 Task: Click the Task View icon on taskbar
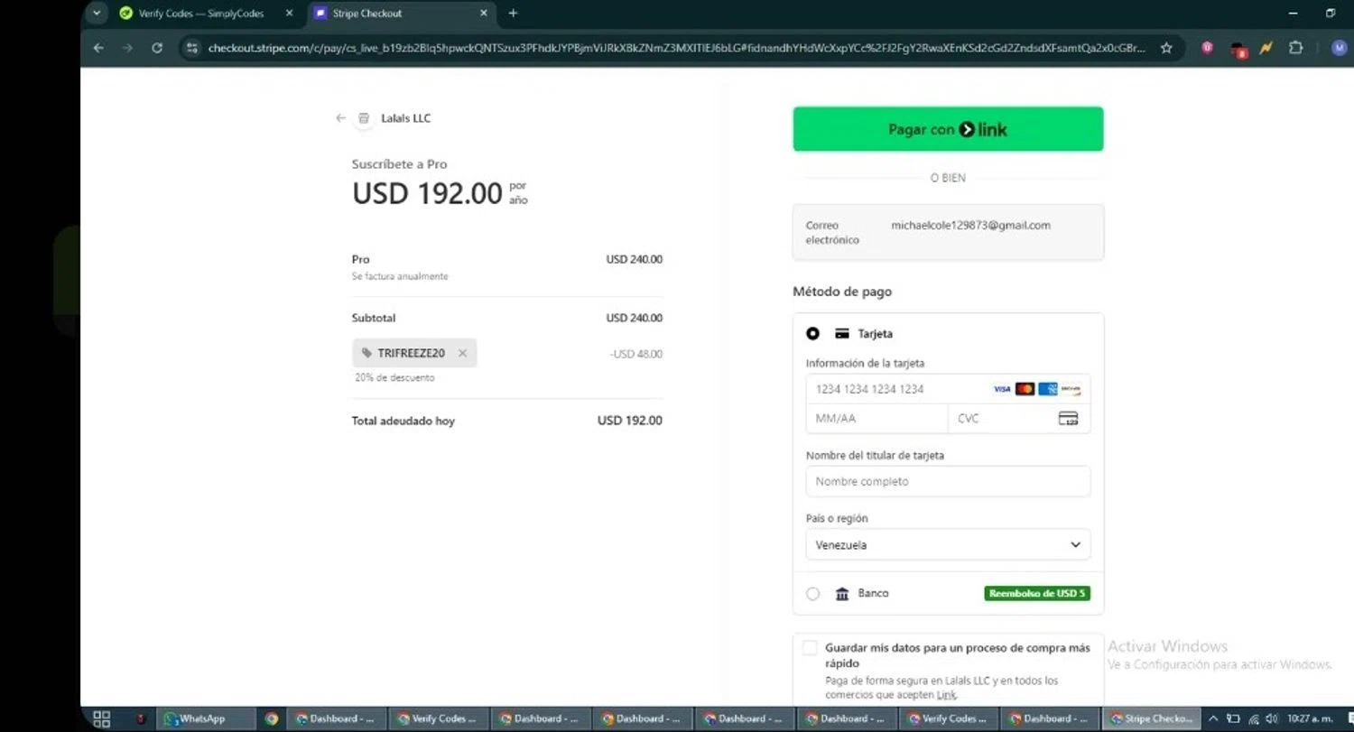click(101, 718)
